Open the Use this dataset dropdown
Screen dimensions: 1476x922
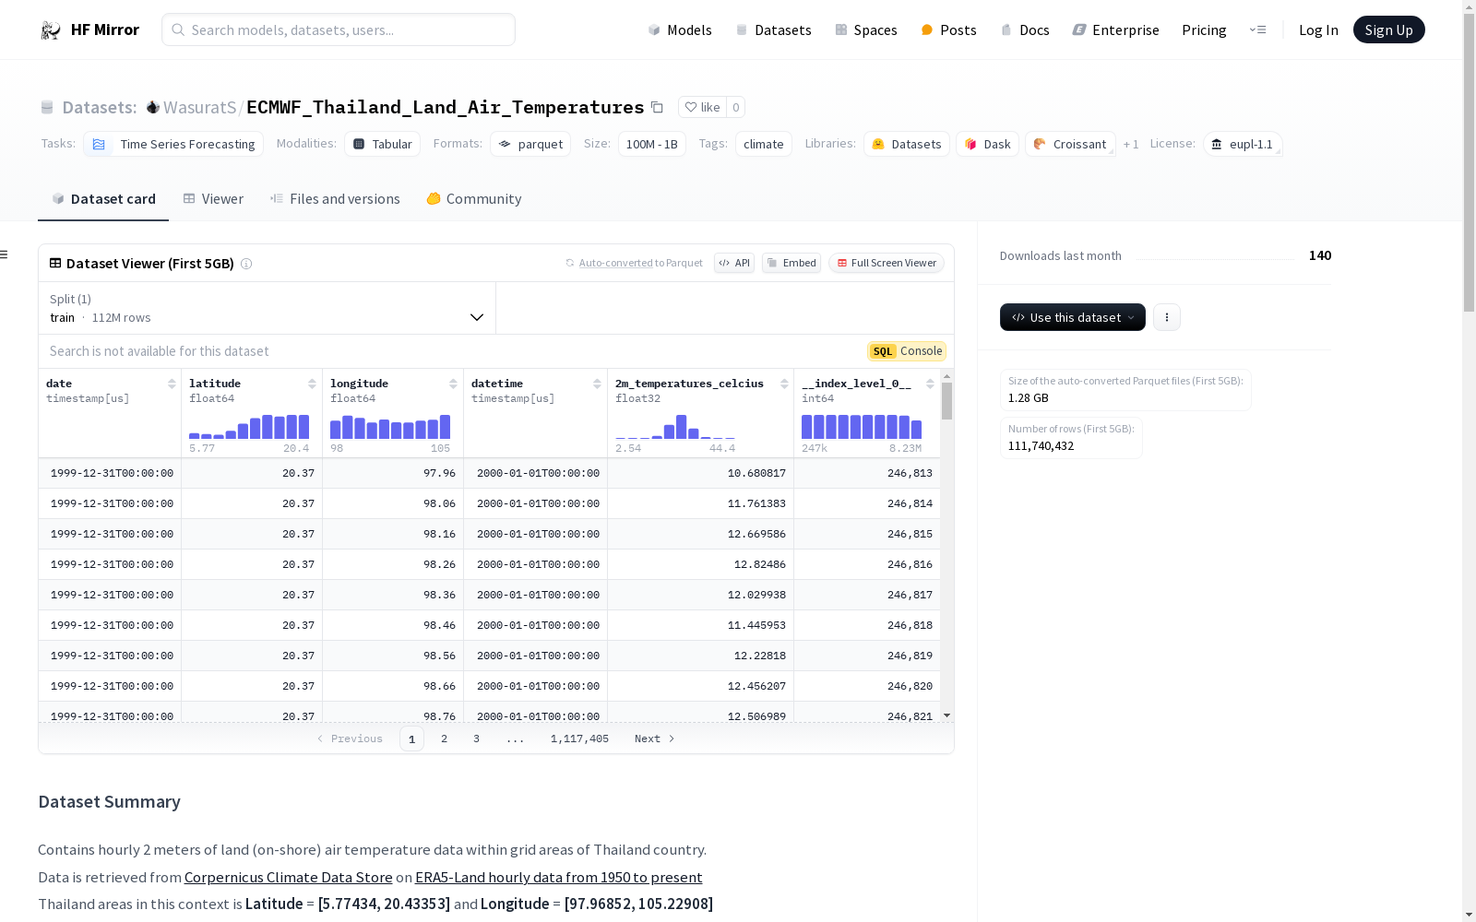coord(1073,317)
